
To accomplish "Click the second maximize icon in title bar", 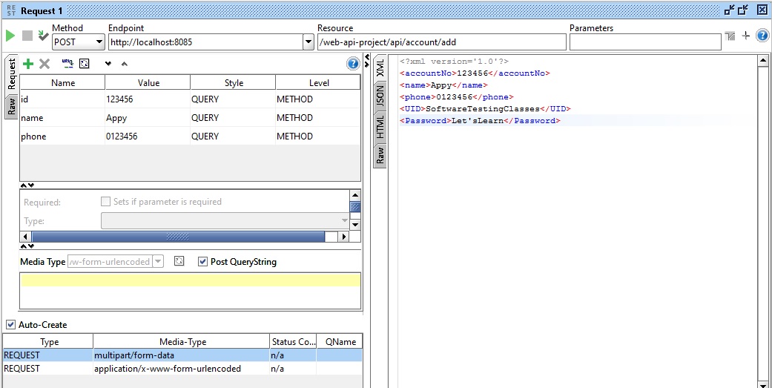I will click(743, 10).
